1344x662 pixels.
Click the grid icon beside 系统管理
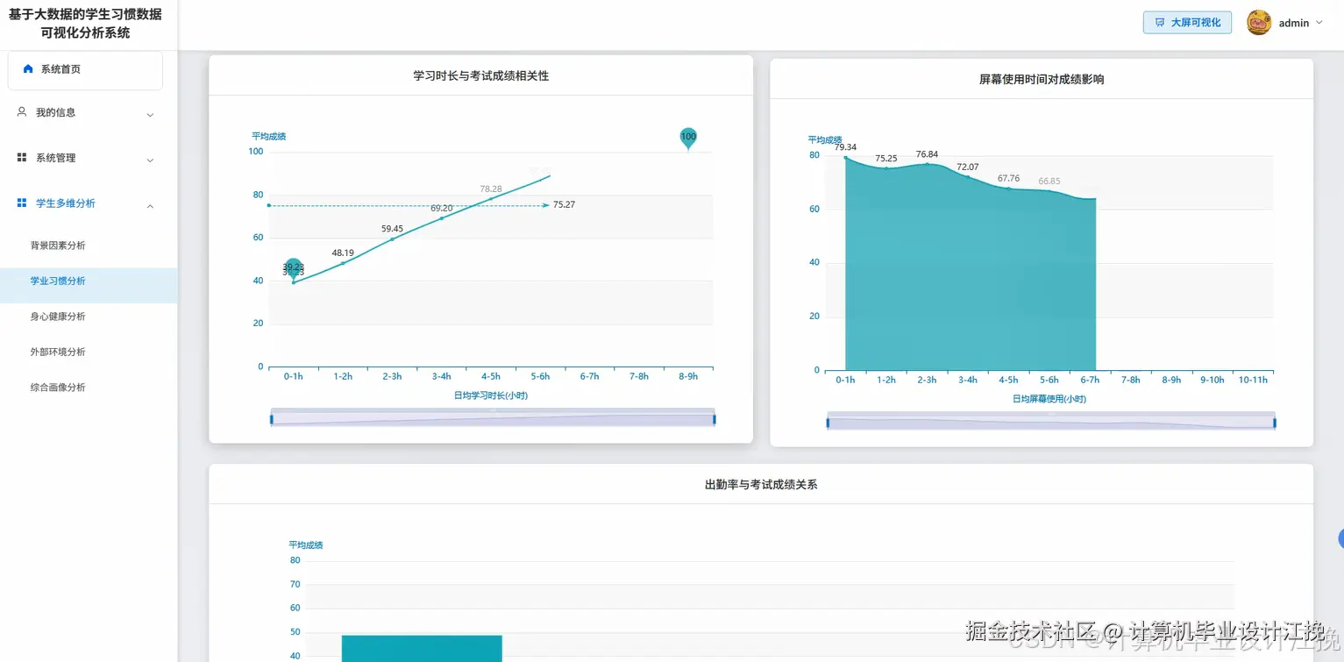click(22, 157)
